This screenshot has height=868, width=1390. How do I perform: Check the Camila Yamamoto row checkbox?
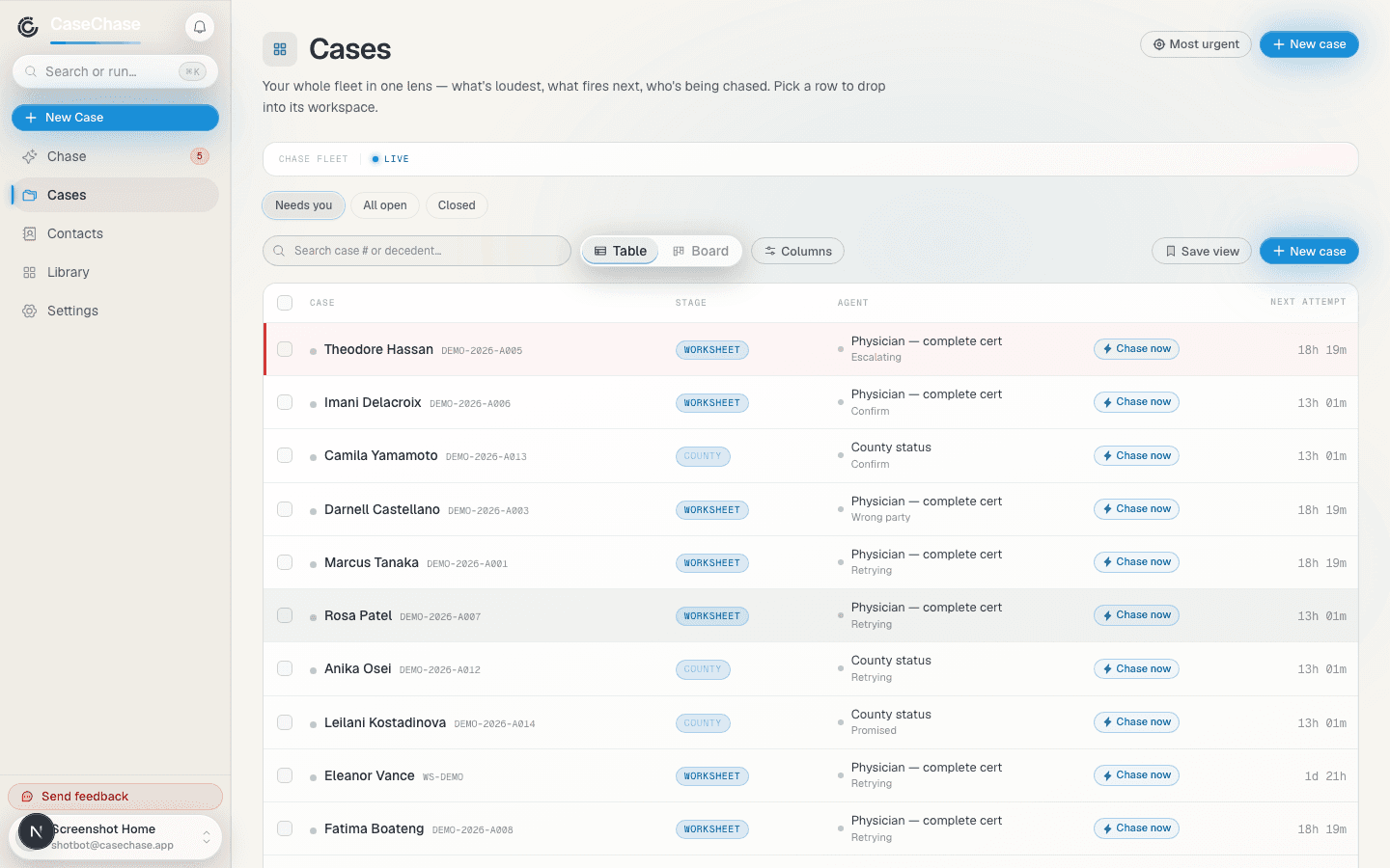pos(285,455)
